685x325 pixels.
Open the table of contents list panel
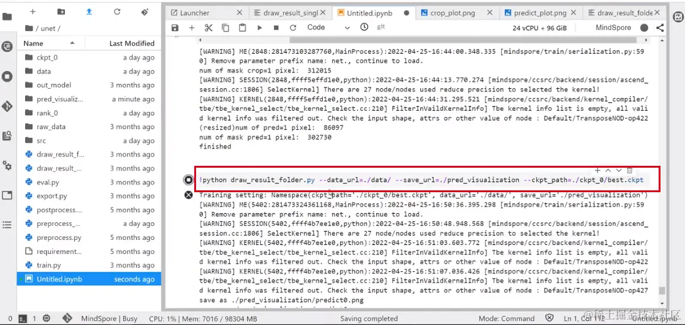click(x=7, y=225)
